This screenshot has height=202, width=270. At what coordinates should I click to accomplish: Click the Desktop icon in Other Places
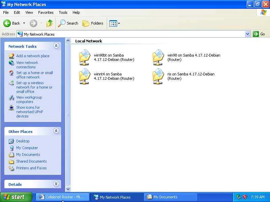coord(11,141)
